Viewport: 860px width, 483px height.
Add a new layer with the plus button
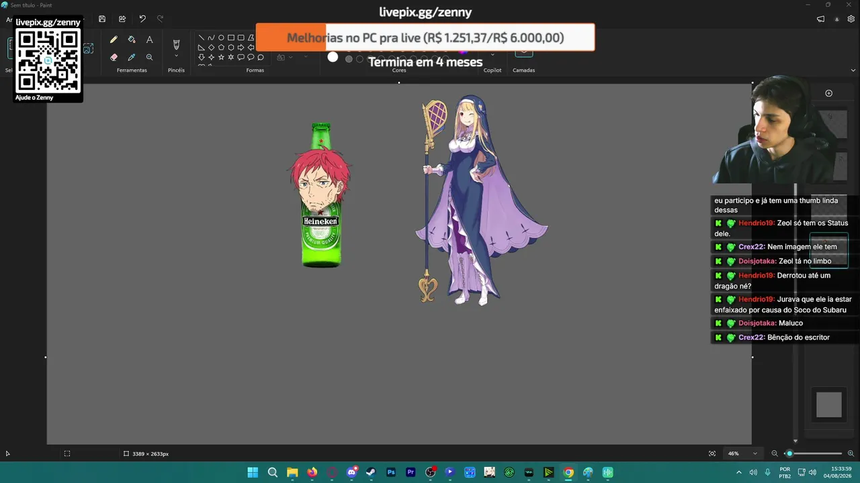point(828,93)
